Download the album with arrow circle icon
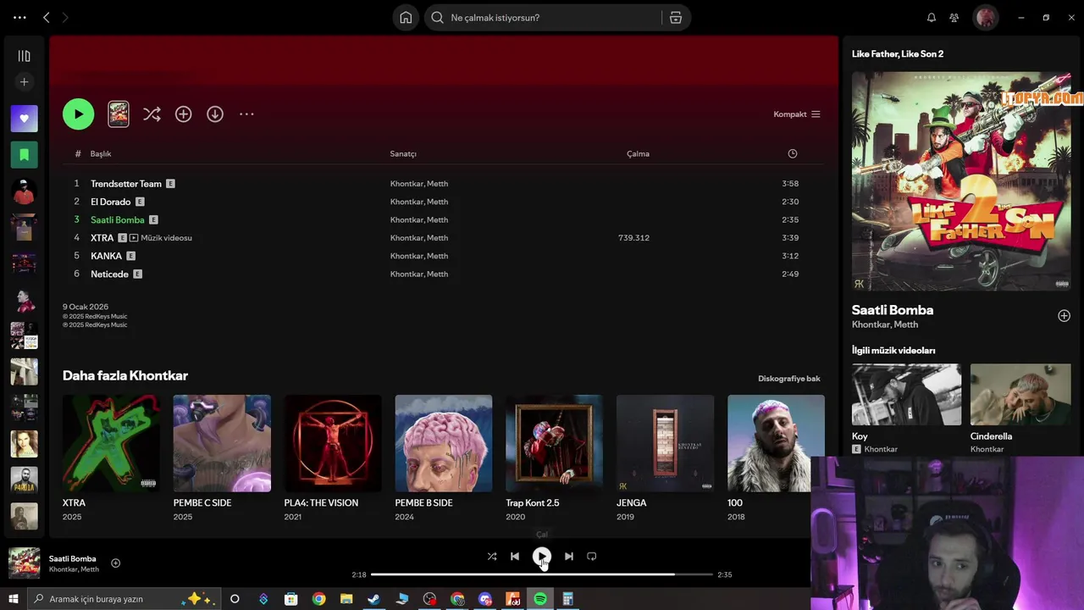 (215, 114)
